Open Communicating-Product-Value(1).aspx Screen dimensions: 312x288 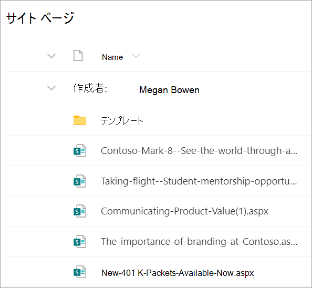click(184, 211)
